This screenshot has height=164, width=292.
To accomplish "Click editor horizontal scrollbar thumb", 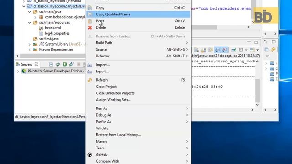I will [204, 27].
